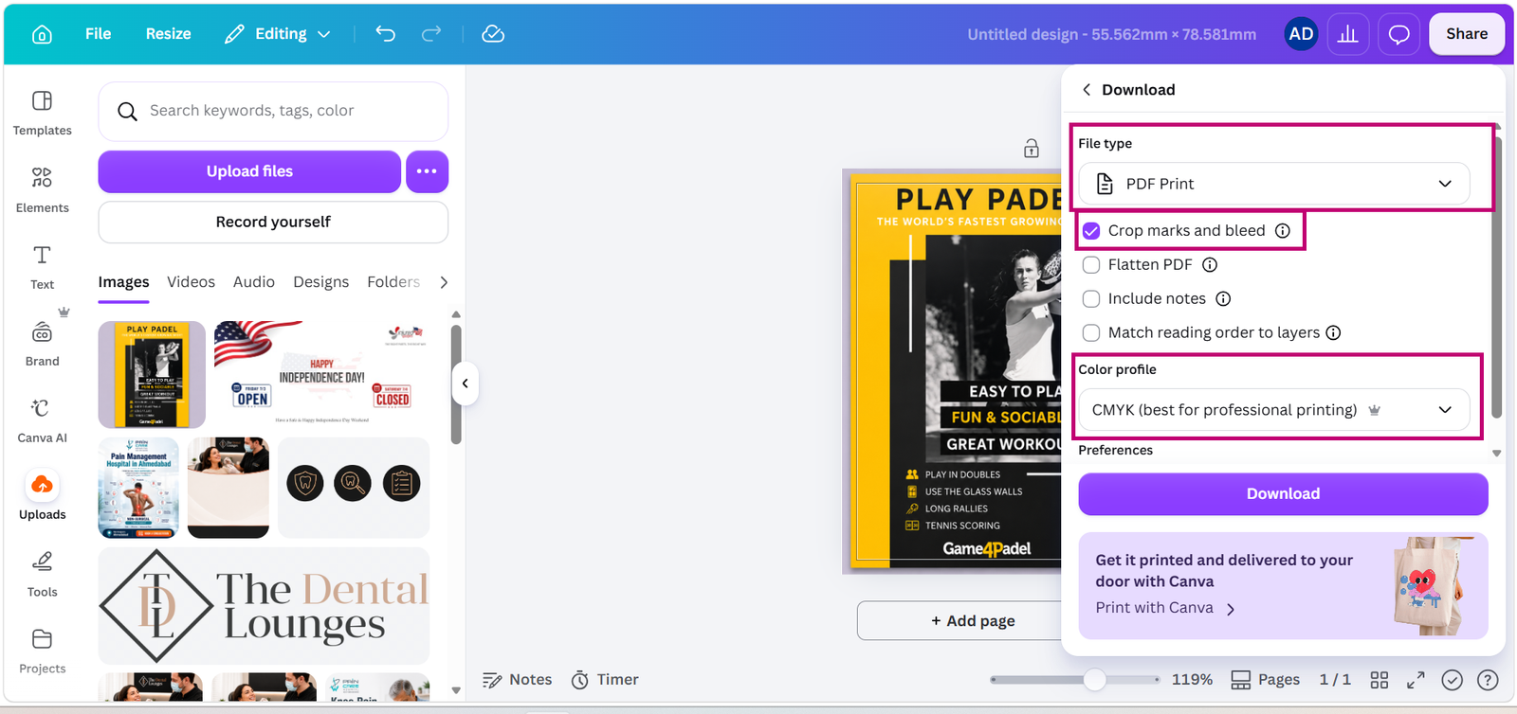This screenshot has height=714, width=1517.
Task: Open the comments speech bubble
Action: (x=1398, y=34)
